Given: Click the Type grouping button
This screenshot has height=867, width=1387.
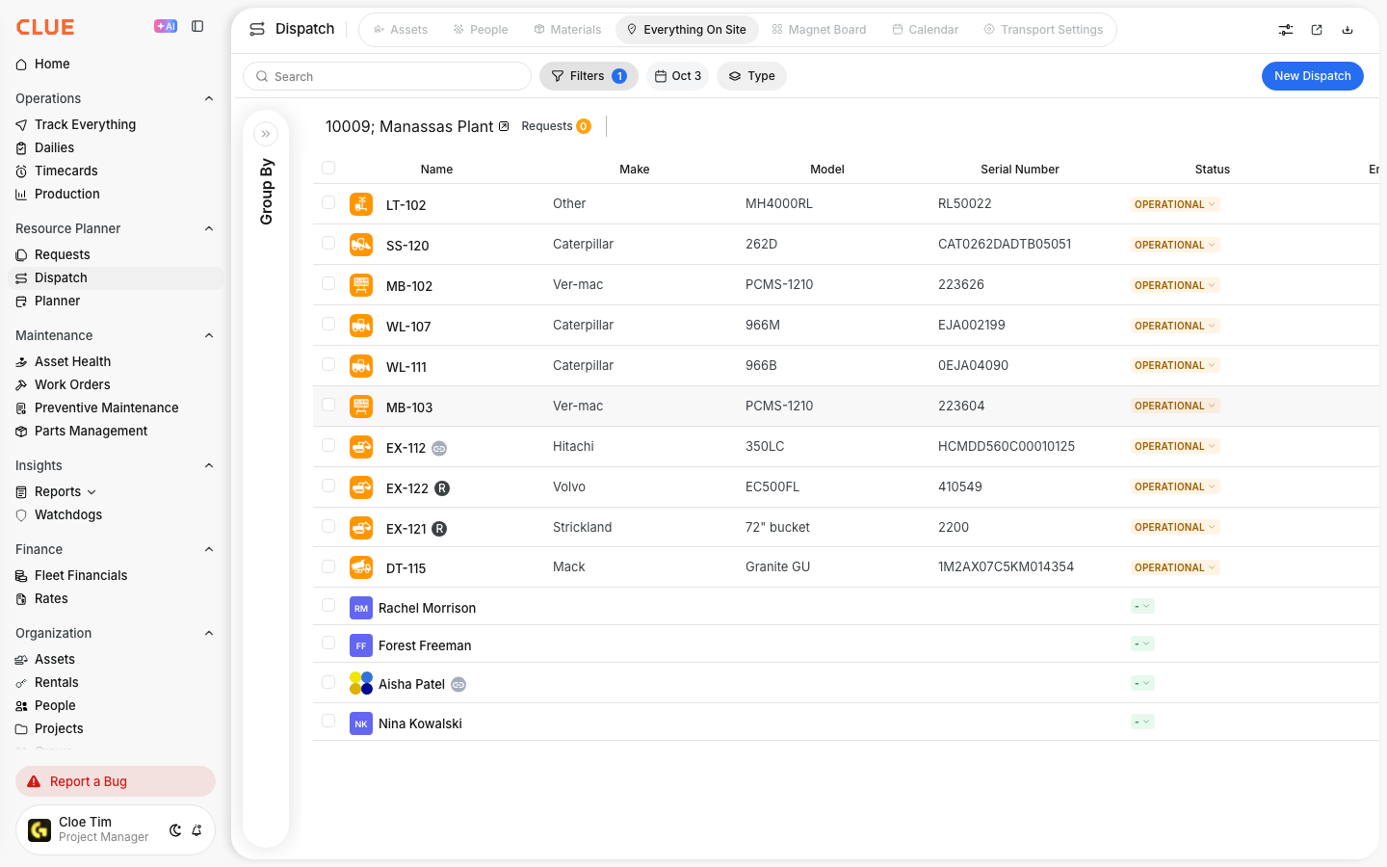Looking at the screenshot, I should [751, 76].
